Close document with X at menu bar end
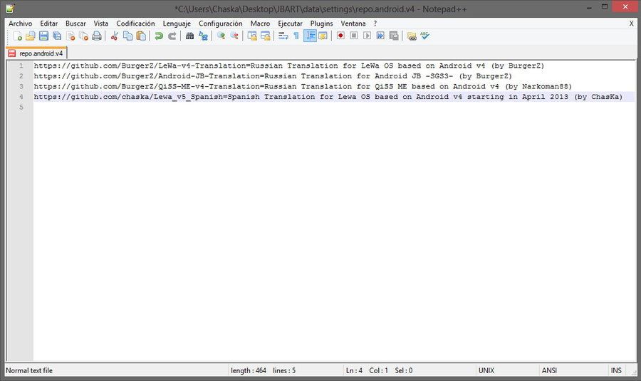 [x=631, y=24]
